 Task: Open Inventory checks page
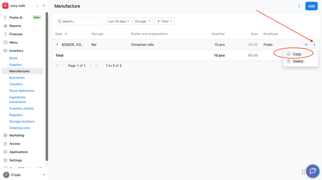pyautogui.click(x=21, y=108)
